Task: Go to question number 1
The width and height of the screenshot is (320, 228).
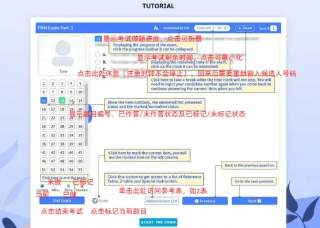Action: (44, 83)
